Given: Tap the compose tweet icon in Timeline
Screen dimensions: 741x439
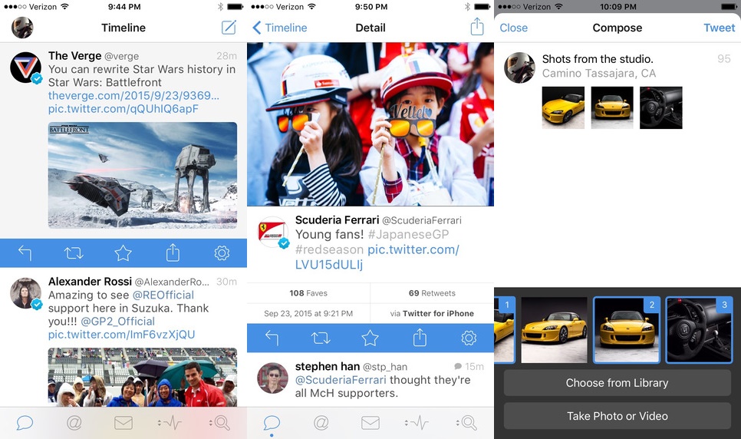Looking at the screenshot, I should 229,28.
